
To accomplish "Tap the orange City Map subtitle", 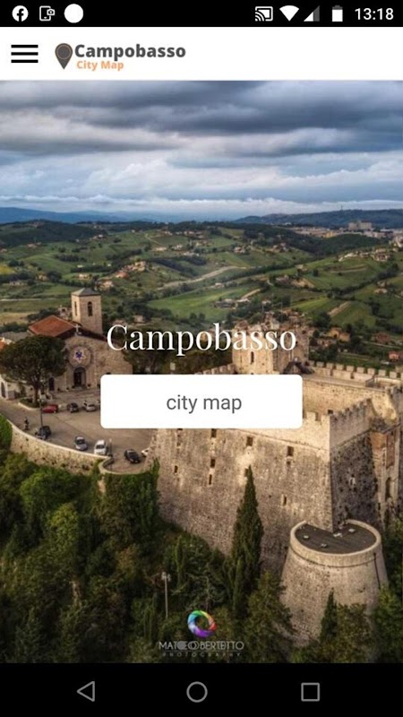I will coord(100,65).
